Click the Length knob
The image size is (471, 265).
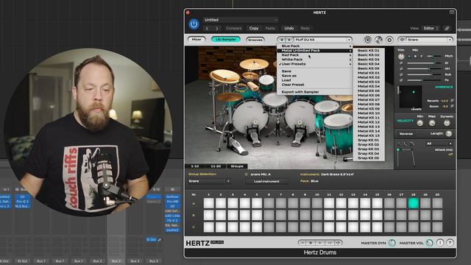pyautogui.click(x=449, y=134)
